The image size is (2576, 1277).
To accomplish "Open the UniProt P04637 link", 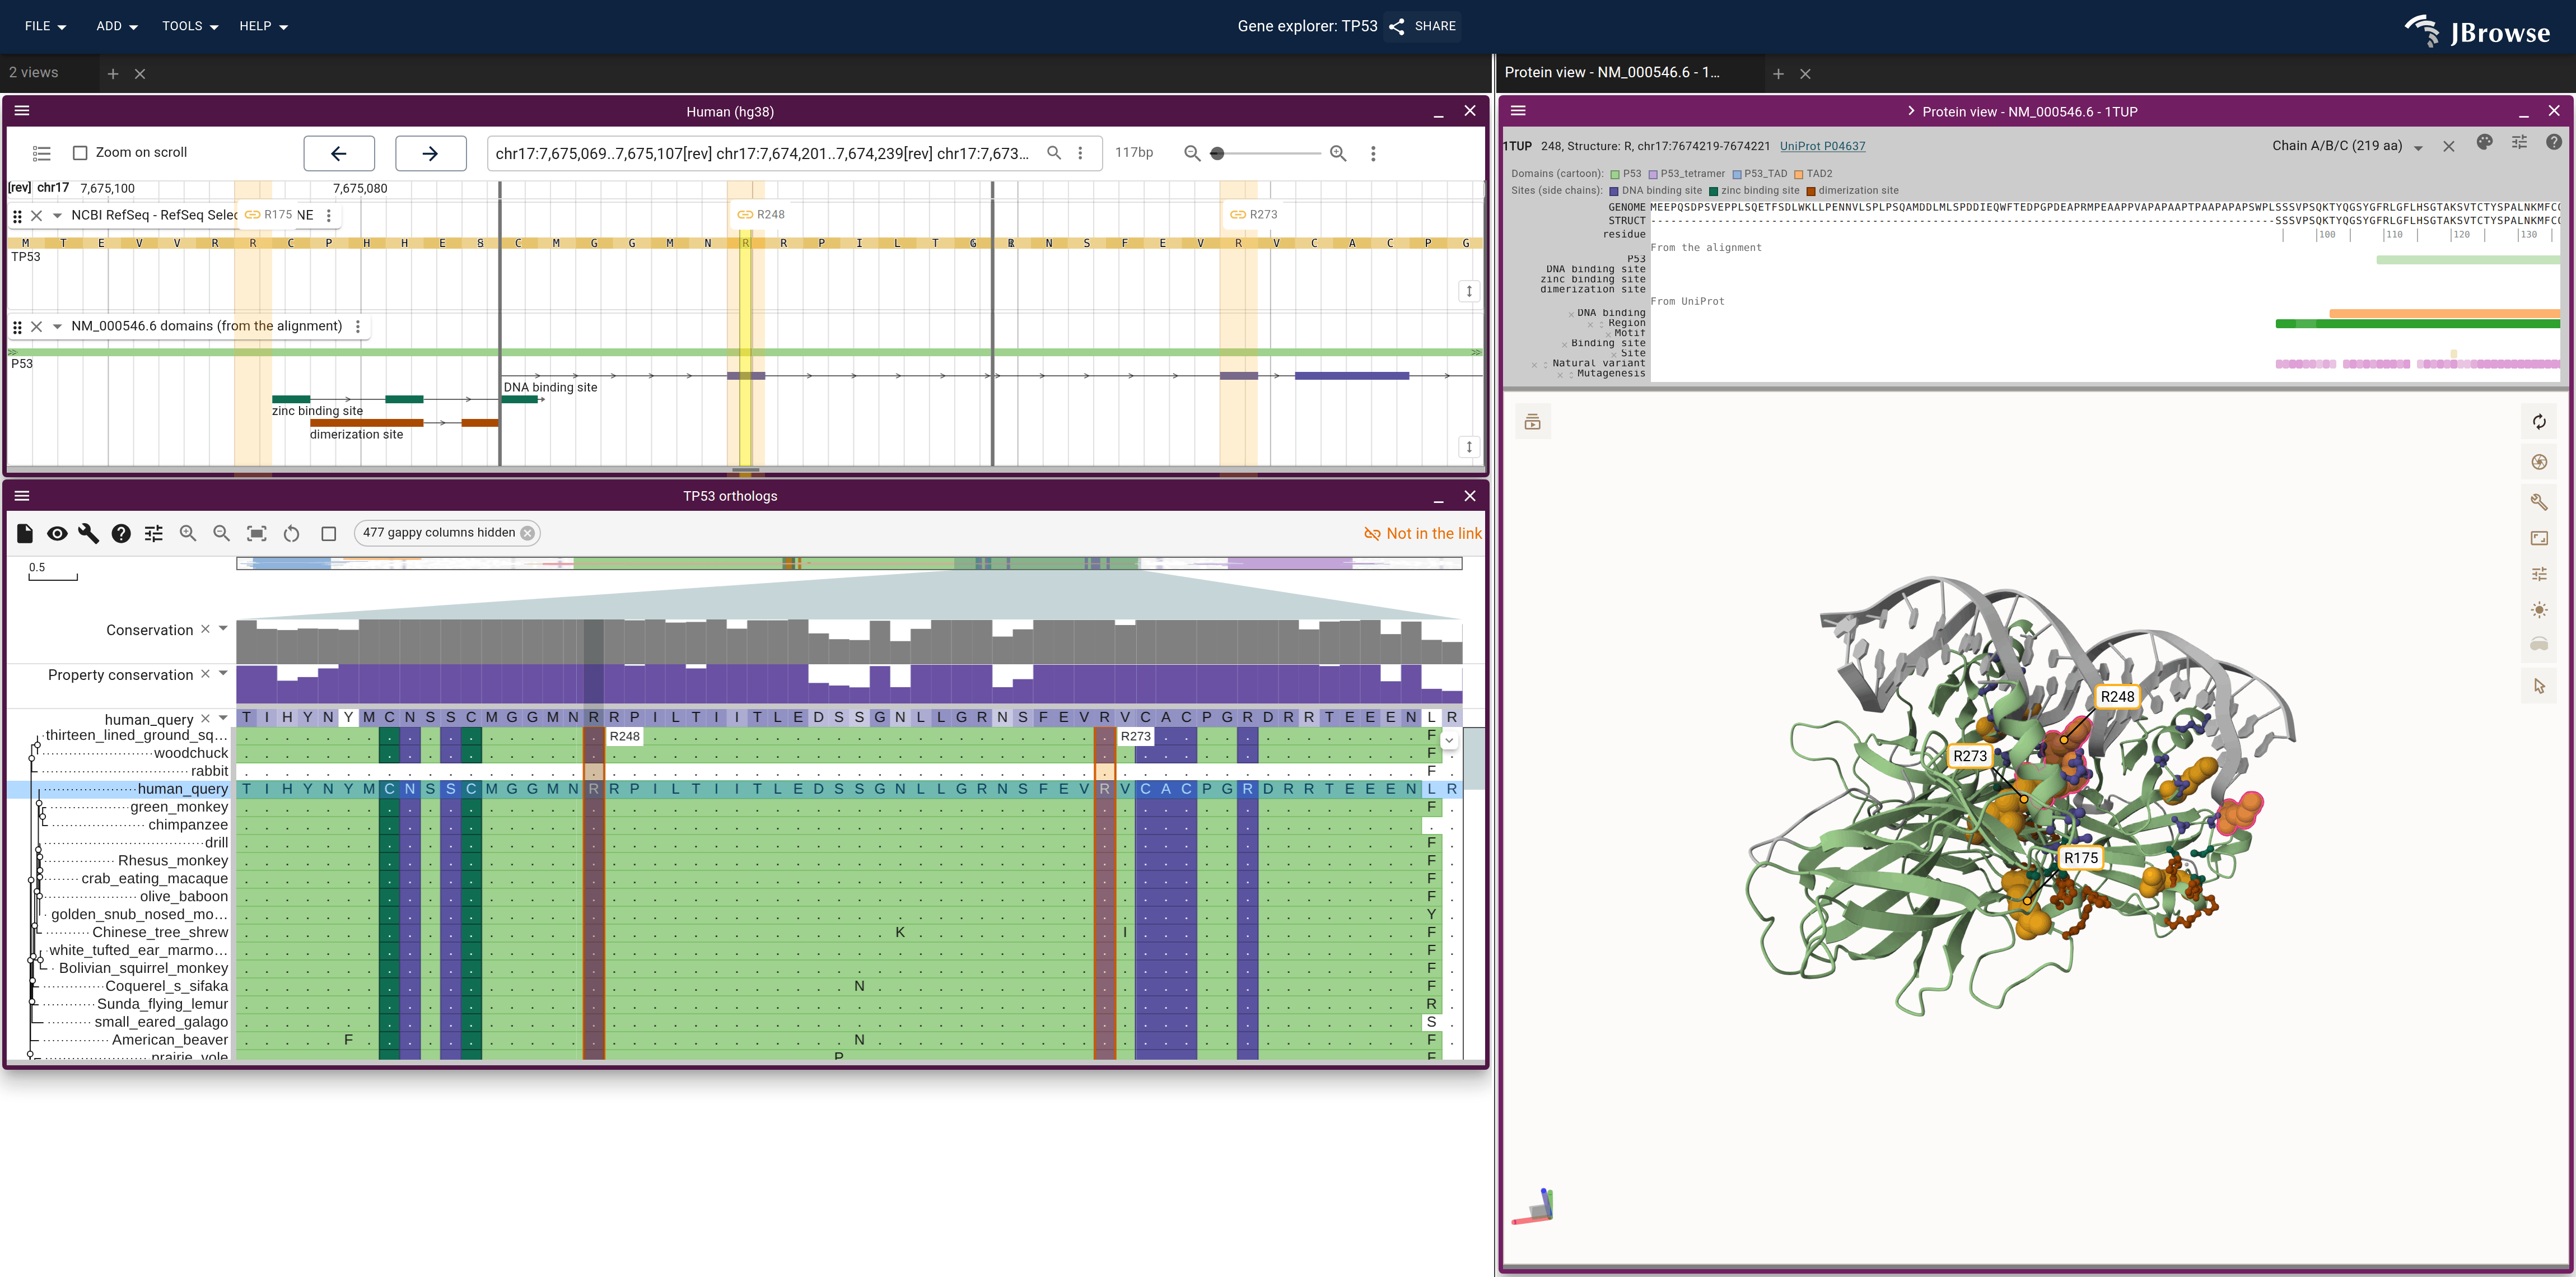I will click(x=1822, y=146).
